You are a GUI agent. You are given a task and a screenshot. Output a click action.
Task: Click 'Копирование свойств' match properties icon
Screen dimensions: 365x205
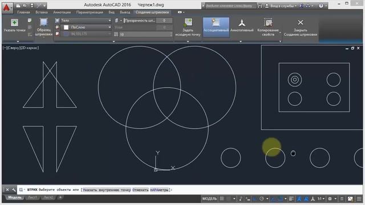click(268, 23)
